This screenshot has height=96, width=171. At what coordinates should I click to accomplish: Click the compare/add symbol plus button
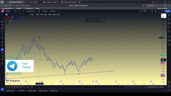pos(15,11)
